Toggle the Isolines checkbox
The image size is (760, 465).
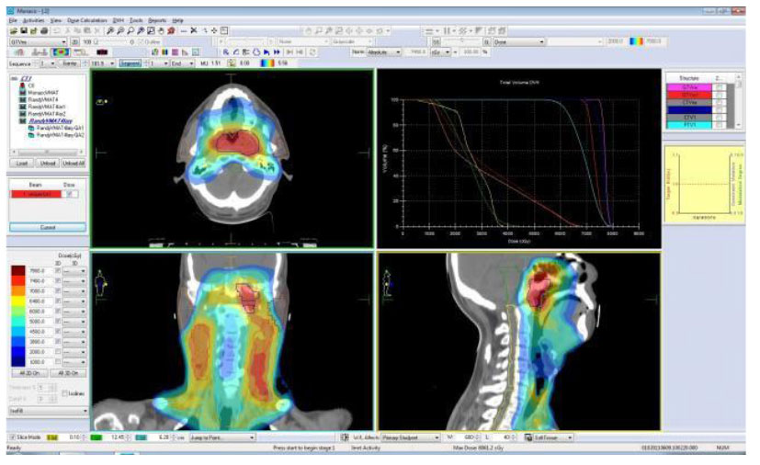coord(62,392)
